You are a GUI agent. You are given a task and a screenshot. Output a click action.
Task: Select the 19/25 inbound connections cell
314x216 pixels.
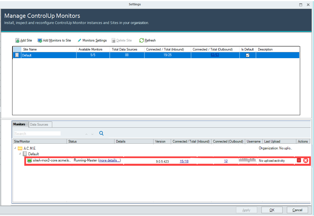[168, 55]
